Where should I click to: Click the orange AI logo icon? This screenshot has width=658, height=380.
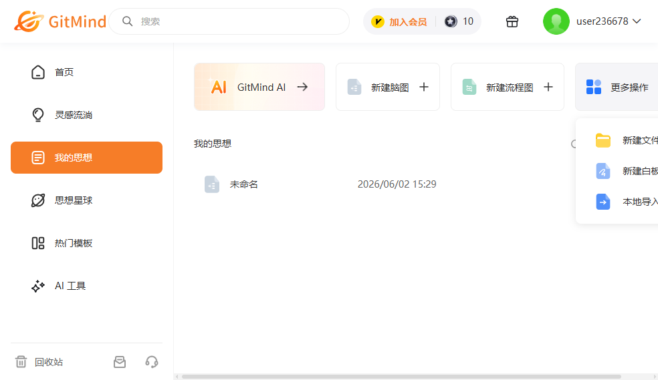218,86
